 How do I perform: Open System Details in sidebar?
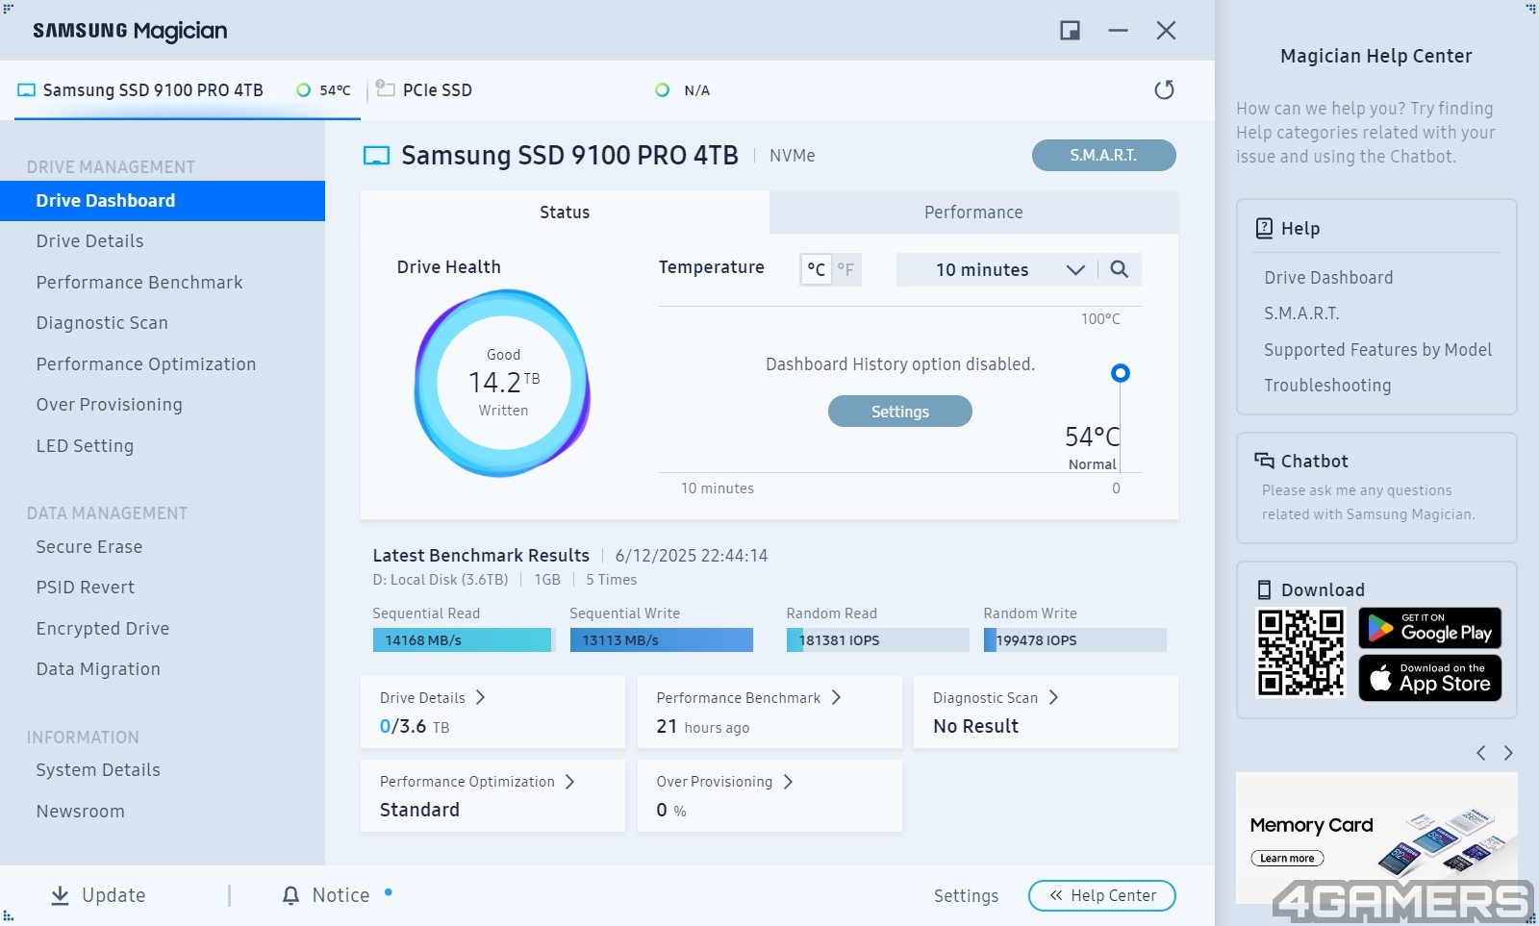[x=163, y=770]
